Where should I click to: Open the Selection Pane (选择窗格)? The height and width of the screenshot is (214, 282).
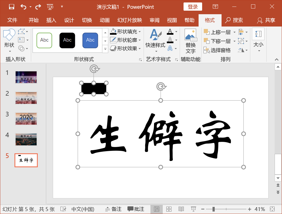coord(217,50)
